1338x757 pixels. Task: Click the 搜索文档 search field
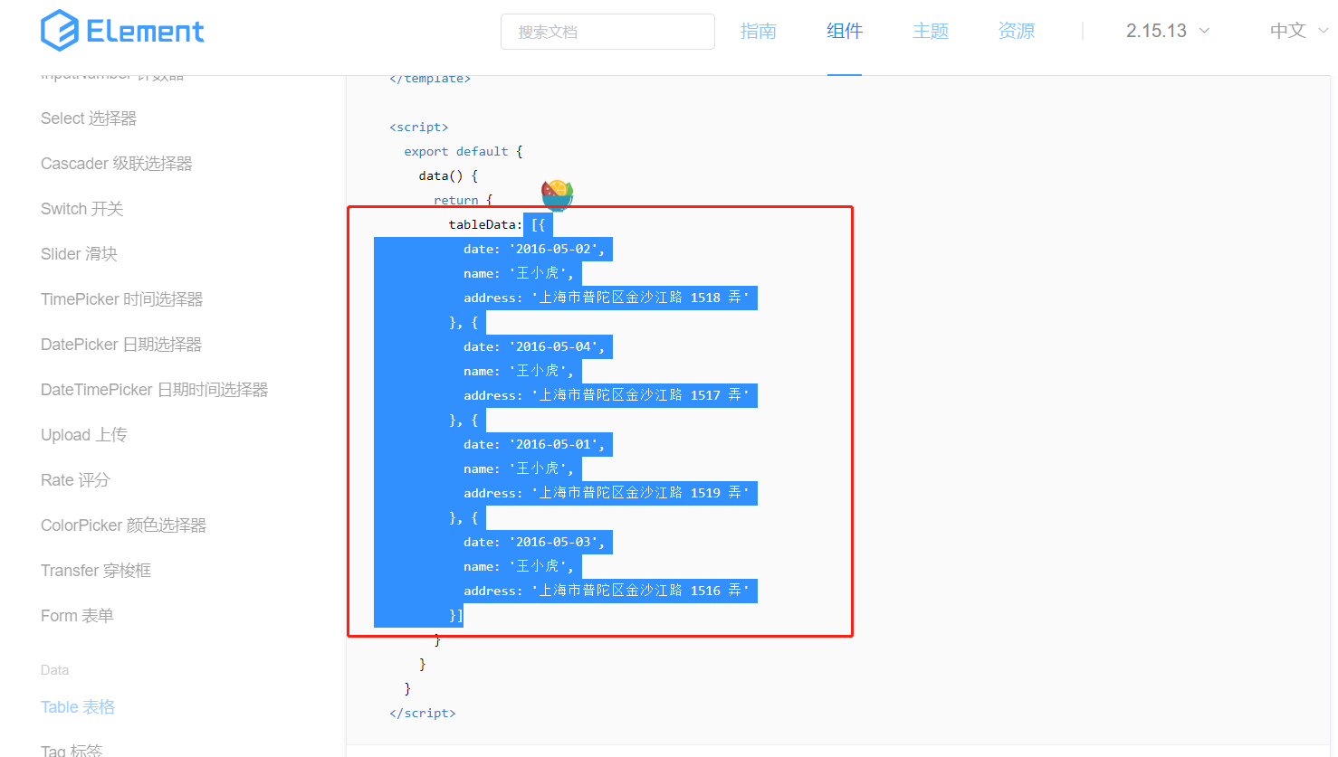[607, 31]
